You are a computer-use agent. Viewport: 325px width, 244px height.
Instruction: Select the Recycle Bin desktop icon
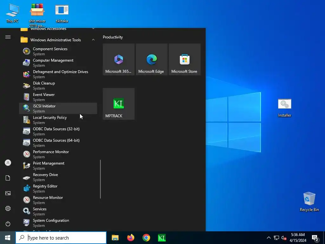tap(309, 202)
